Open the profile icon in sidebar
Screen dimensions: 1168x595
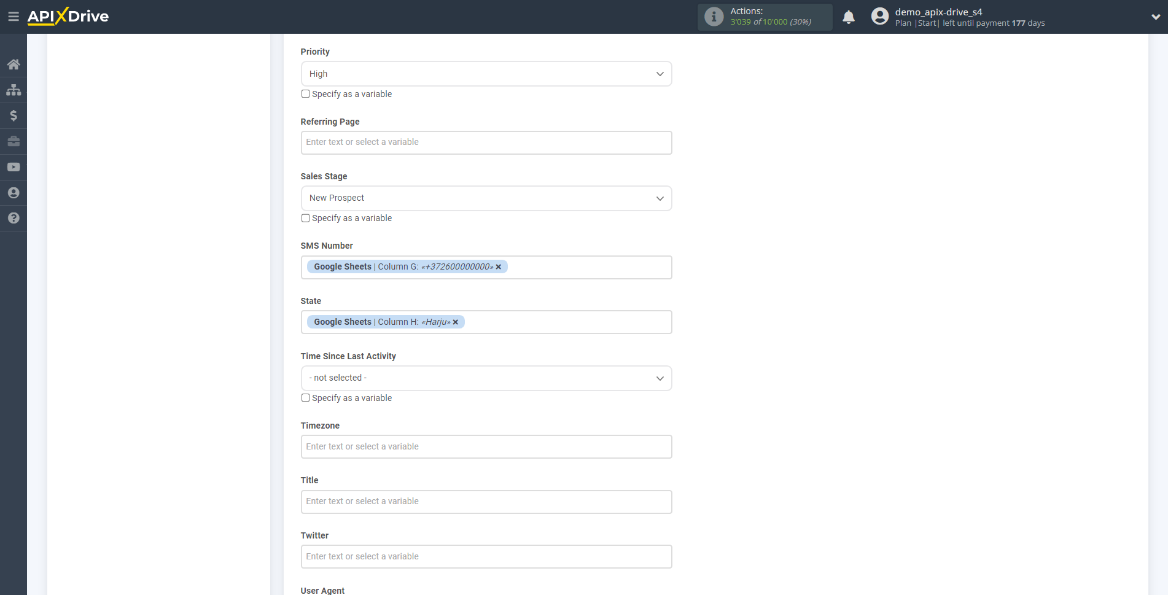(14, 193)
